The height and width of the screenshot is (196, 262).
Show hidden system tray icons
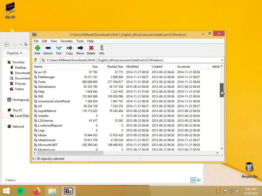tap(212, 191)
